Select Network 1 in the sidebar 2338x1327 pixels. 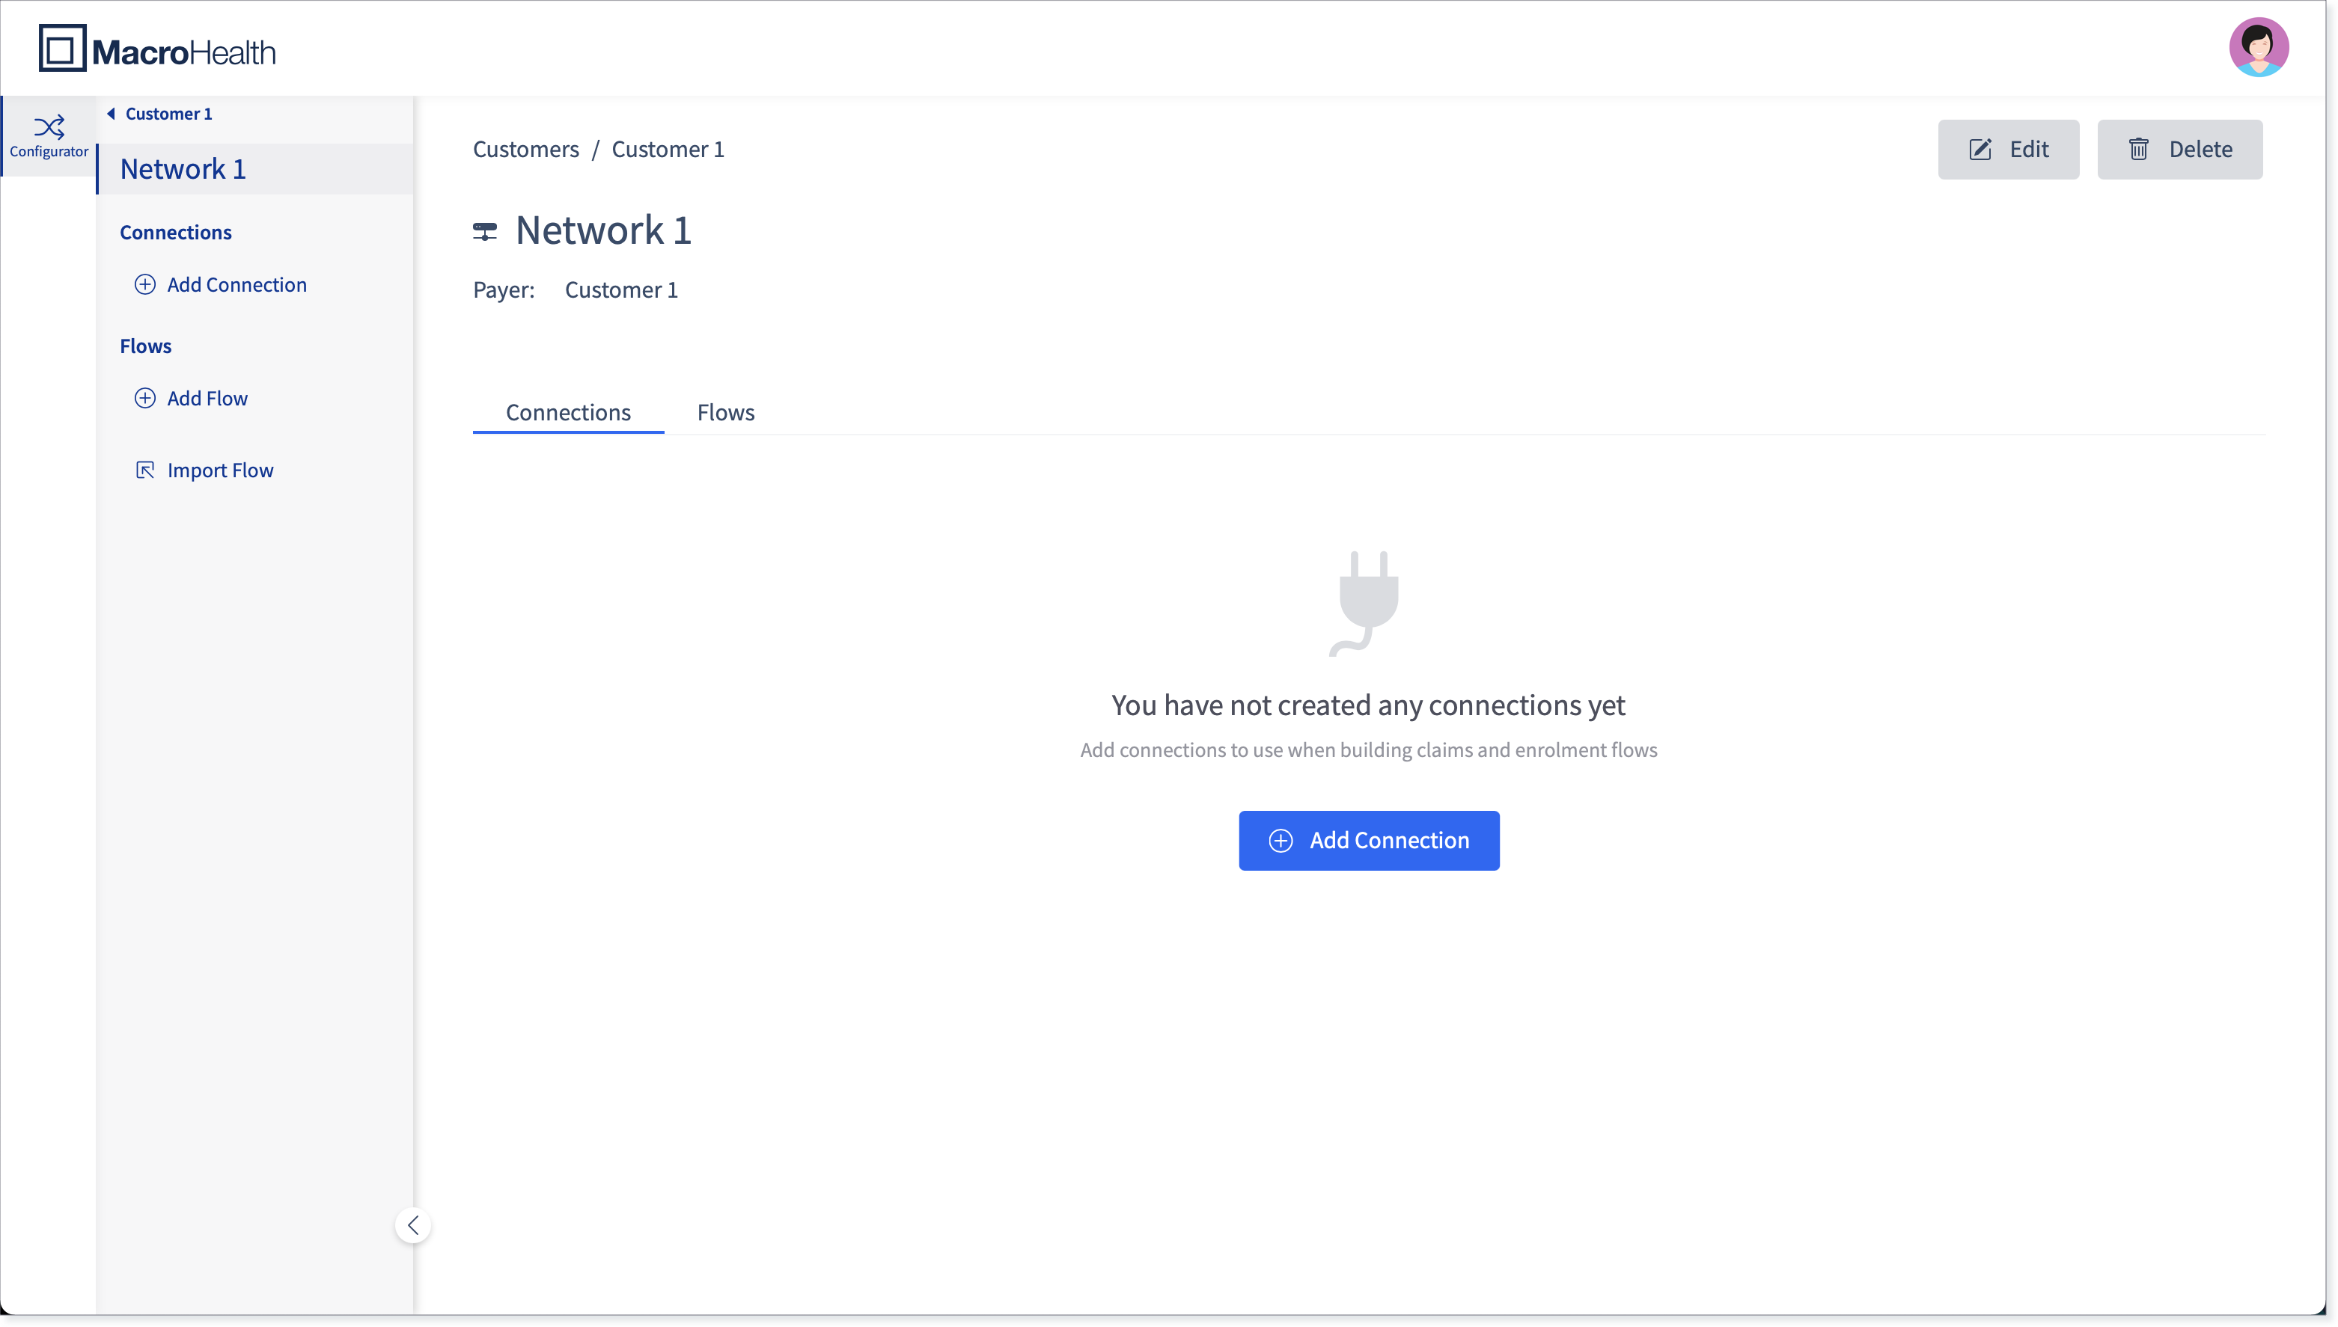tap(255, 168)
